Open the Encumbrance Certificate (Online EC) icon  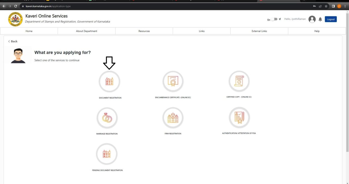[x=173, y=81]
